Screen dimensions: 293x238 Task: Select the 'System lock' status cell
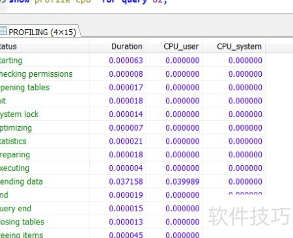[x=44, y=114]
